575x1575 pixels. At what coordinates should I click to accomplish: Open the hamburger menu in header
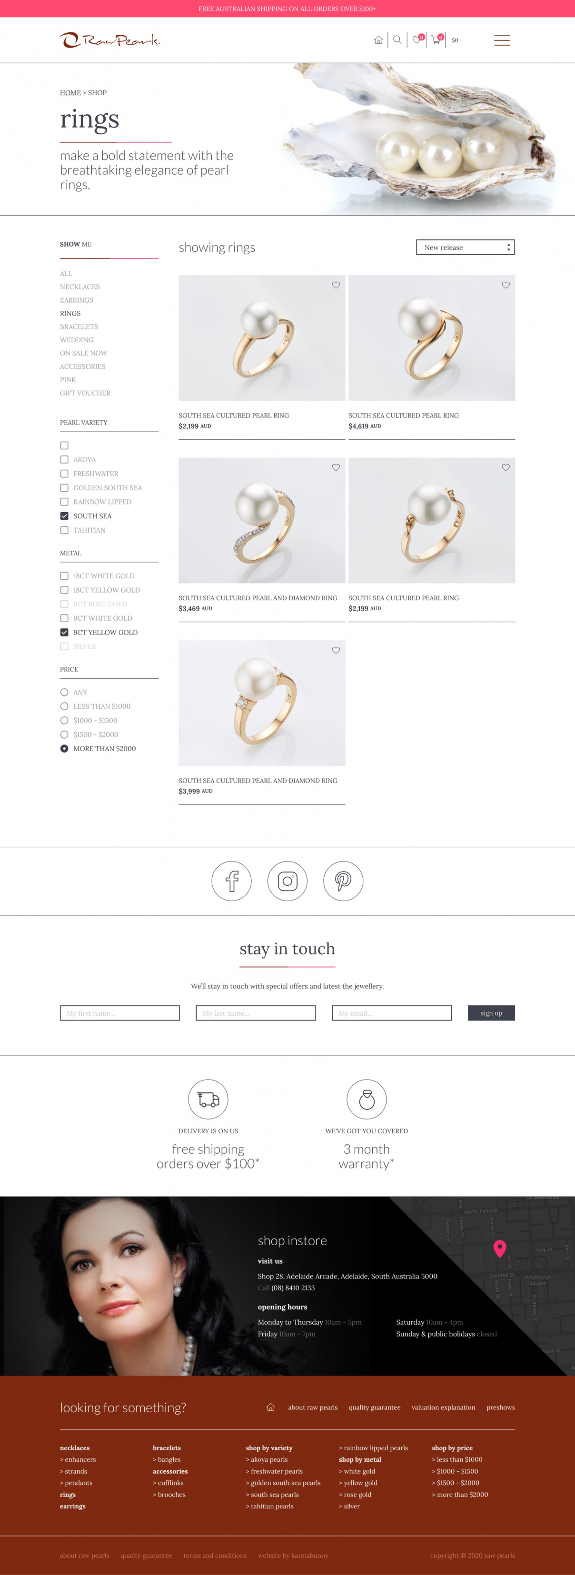click(x=502, y=40)
